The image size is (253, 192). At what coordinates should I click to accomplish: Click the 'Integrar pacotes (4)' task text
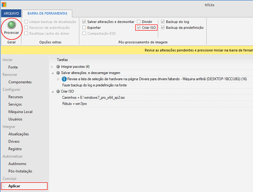pyautogui.click(x=75, y=66)
